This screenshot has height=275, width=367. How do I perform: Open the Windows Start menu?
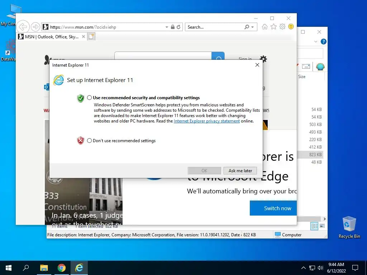tap(9, 268)
